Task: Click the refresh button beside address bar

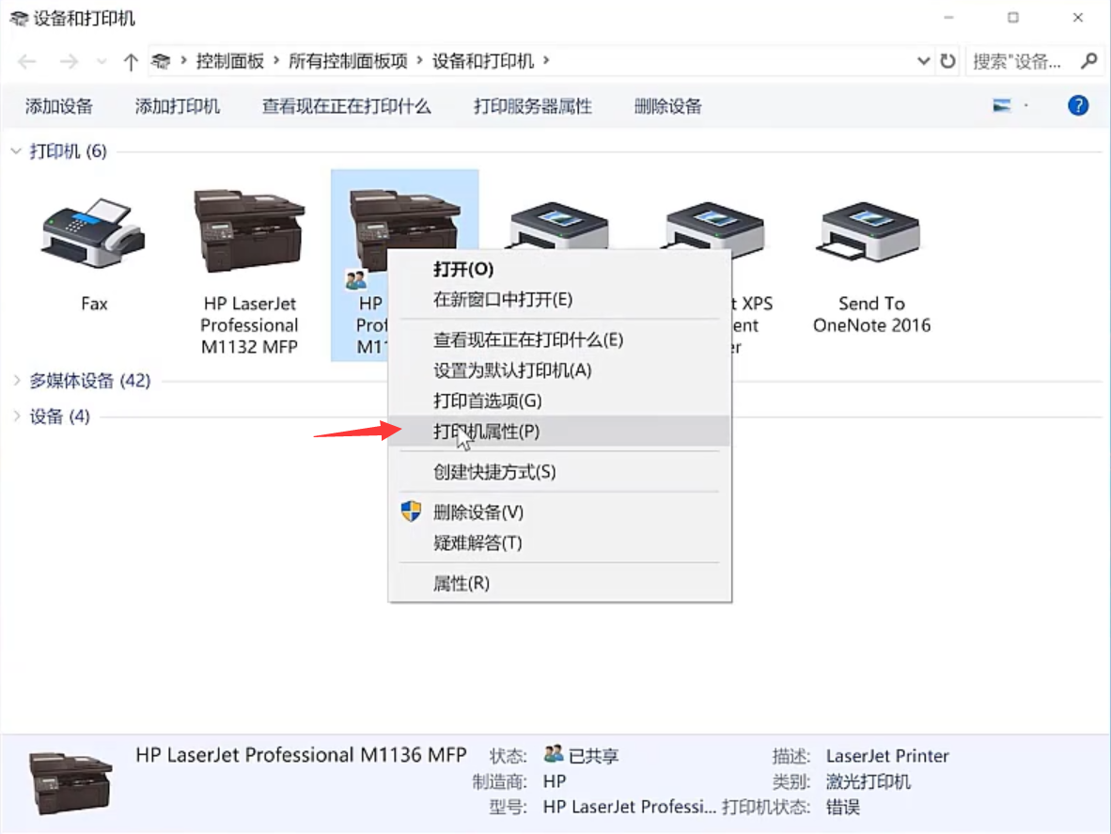Action: tap(948, 61)
